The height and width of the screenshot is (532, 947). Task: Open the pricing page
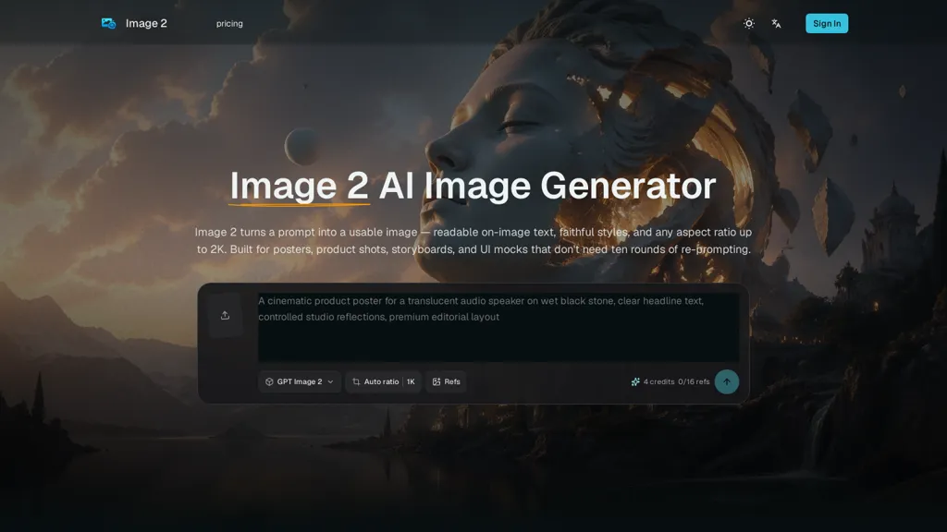[229, 23]
